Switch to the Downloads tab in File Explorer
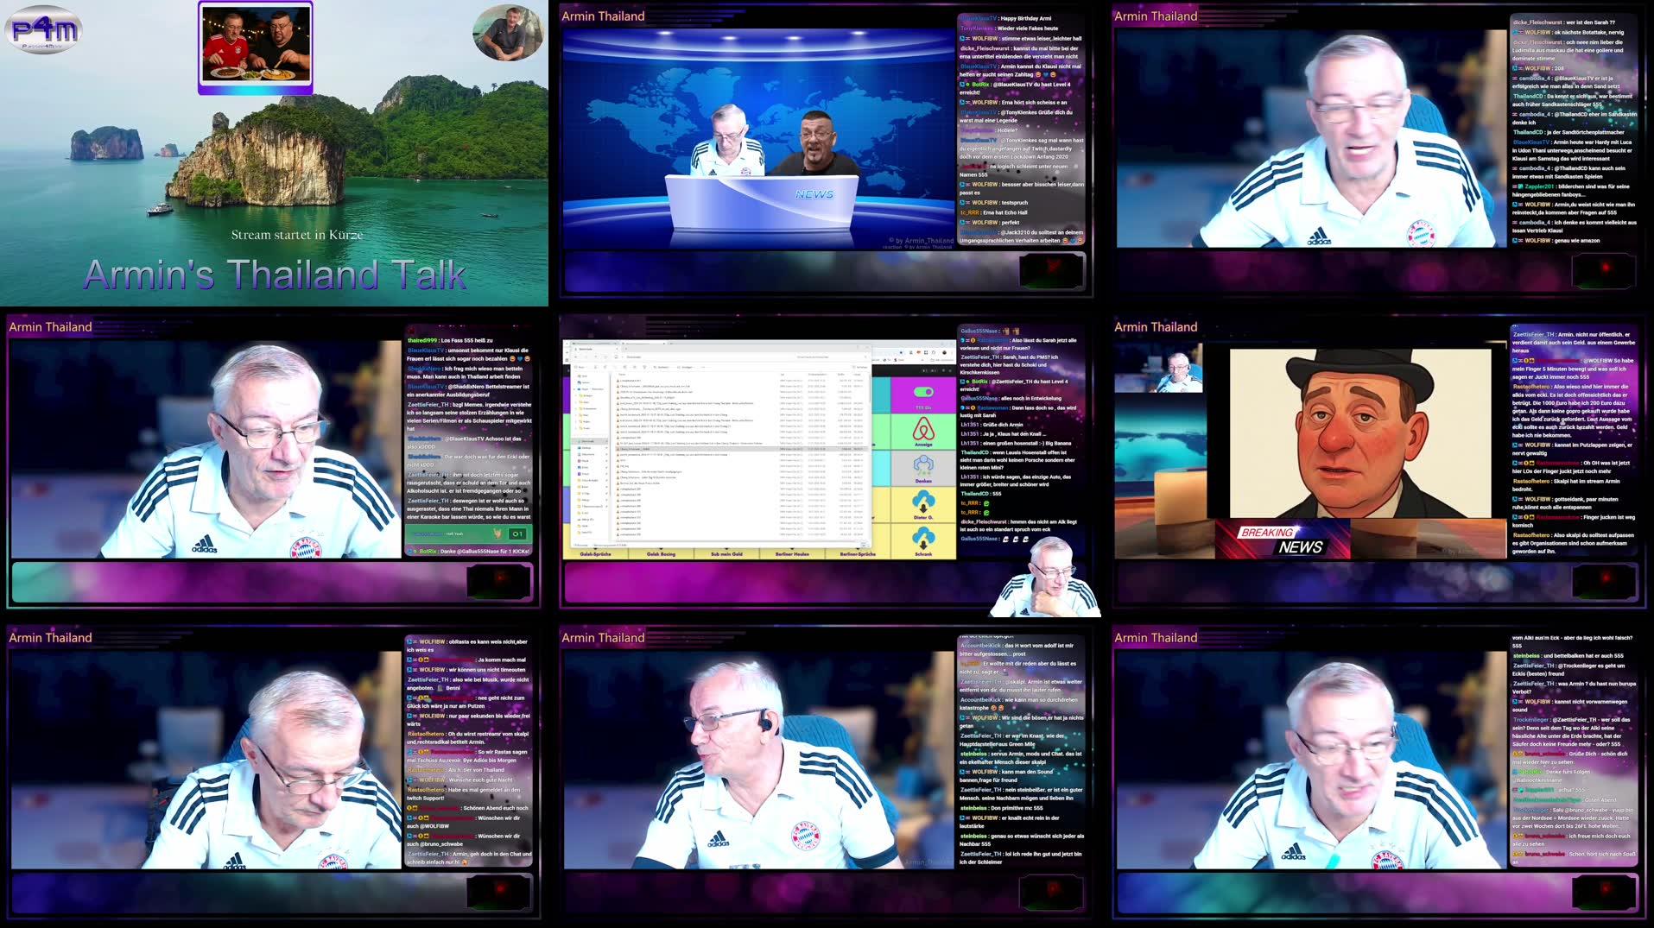Screen dimensions: 1654x928 click(x=586, y=349)
